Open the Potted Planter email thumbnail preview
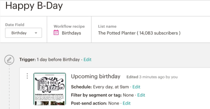This screenshot has width=210, height=109. click(50, 89)
